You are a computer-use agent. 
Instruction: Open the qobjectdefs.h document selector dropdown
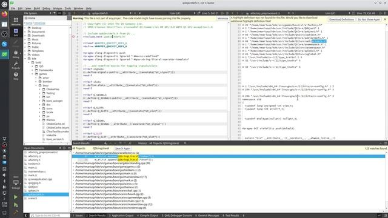(112, 13)
